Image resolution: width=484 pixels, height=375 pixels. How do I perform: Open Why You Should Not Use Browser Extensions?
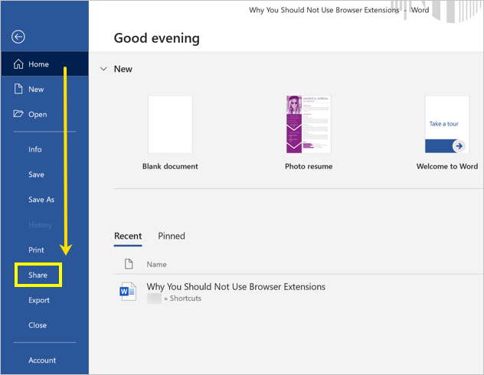coord(236,287)
